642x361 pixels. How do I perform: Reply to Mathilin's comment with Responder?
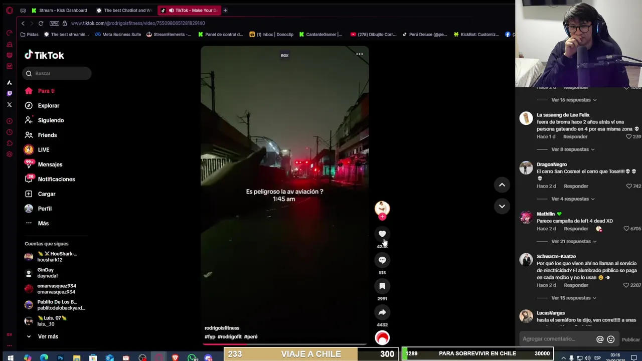(x=576, y=229)
